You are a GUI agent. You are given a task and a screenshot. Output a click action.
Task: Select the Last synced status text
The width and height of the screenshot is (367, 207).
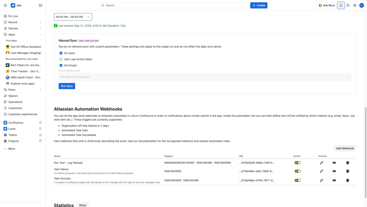coord(92,26)
